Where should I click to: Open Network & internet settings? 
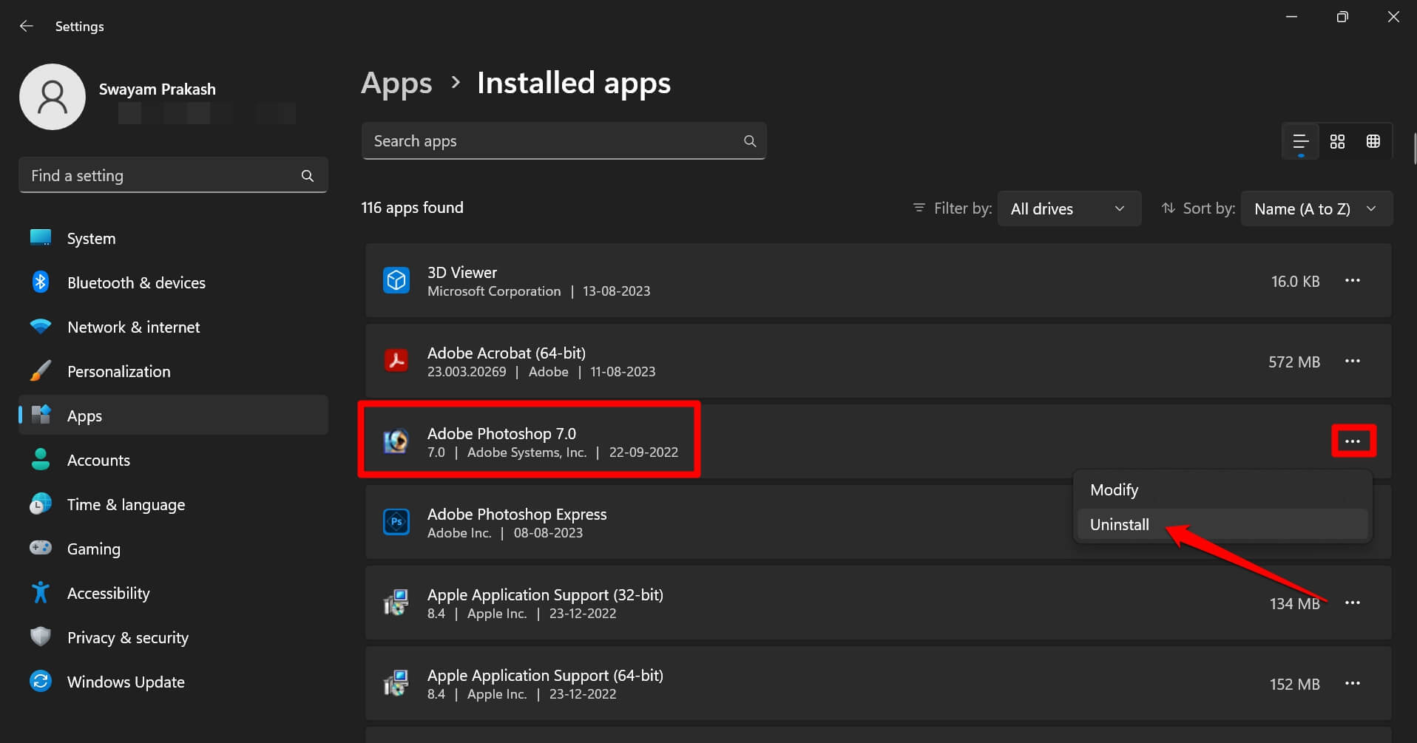174,327
